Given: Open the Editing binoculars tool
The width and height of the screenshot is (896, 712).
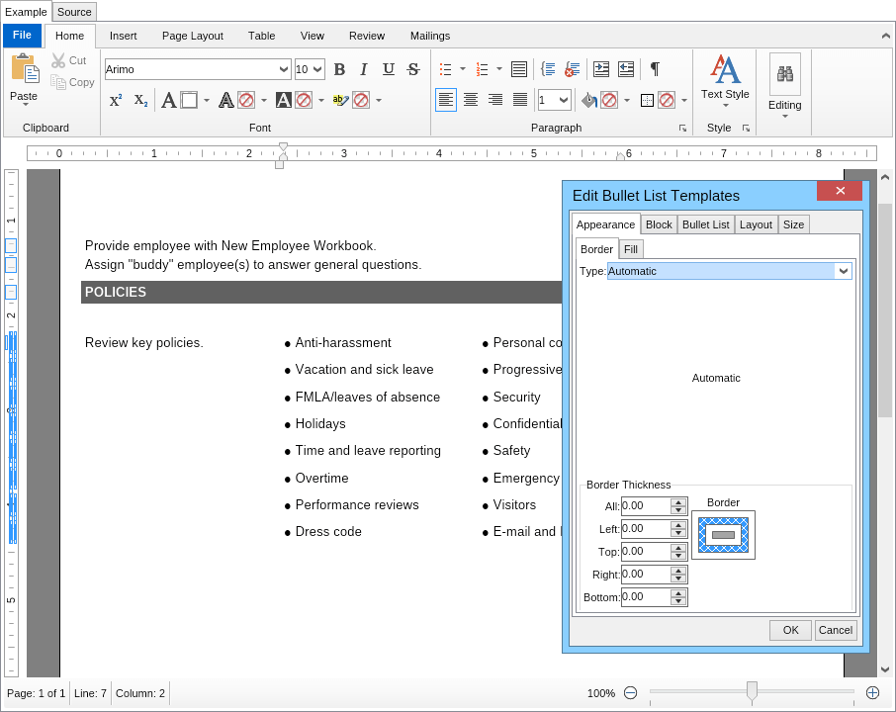Looking at the screenshot, I should 785,75.
